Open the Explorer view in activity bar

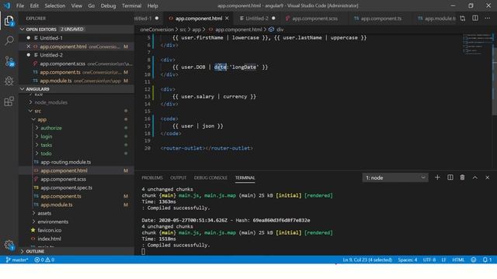tap(9, 21)
